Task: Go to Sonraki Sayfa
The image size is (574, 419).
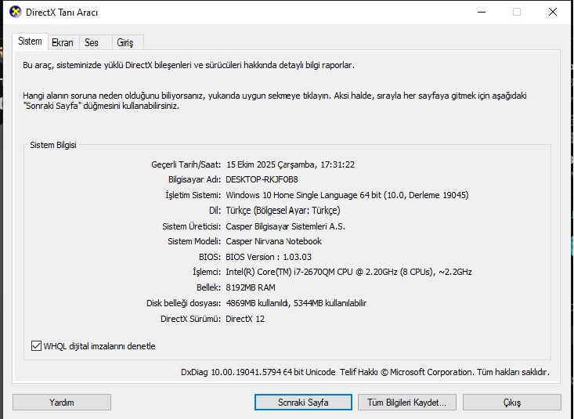Action: (303, 402)
